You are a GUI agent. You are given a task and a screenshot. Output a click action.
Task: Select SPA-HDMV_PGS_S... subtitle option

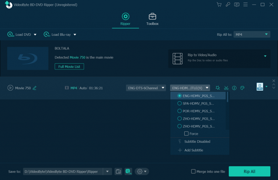(x=198, y=103)
